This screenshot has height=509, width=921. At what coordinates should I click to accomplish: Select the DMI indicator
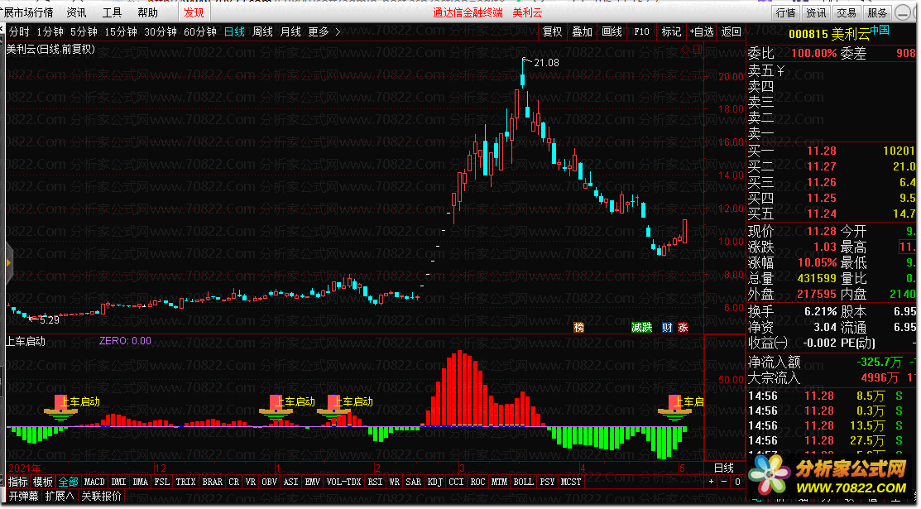118,482
